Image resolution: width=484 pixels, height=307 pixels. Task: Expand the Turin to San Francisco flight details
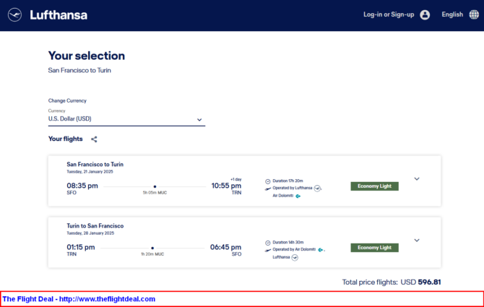pyautogui.click(x=417, y=241)
